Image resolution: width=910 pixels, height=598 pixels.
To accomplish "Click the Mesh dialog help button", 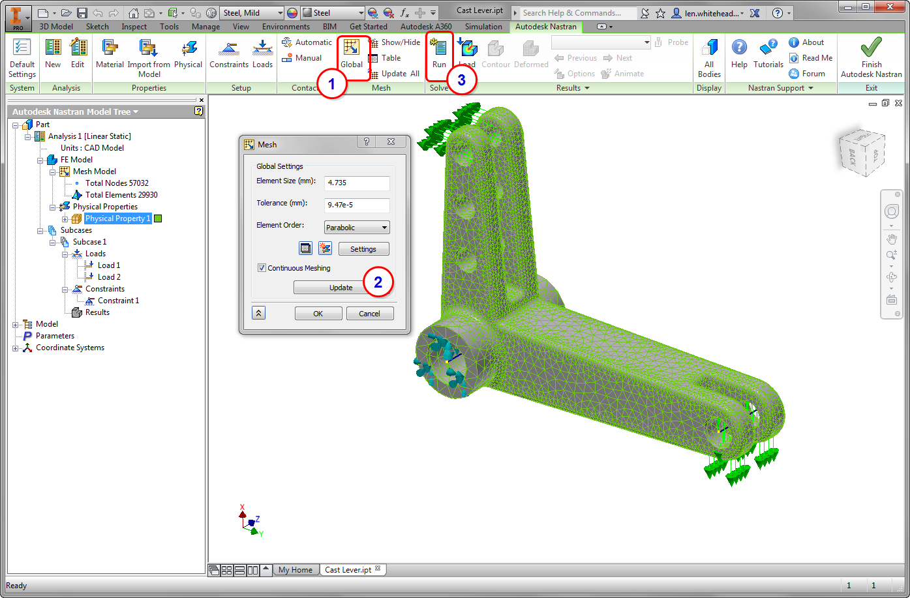I will click(x=366, y=142).
